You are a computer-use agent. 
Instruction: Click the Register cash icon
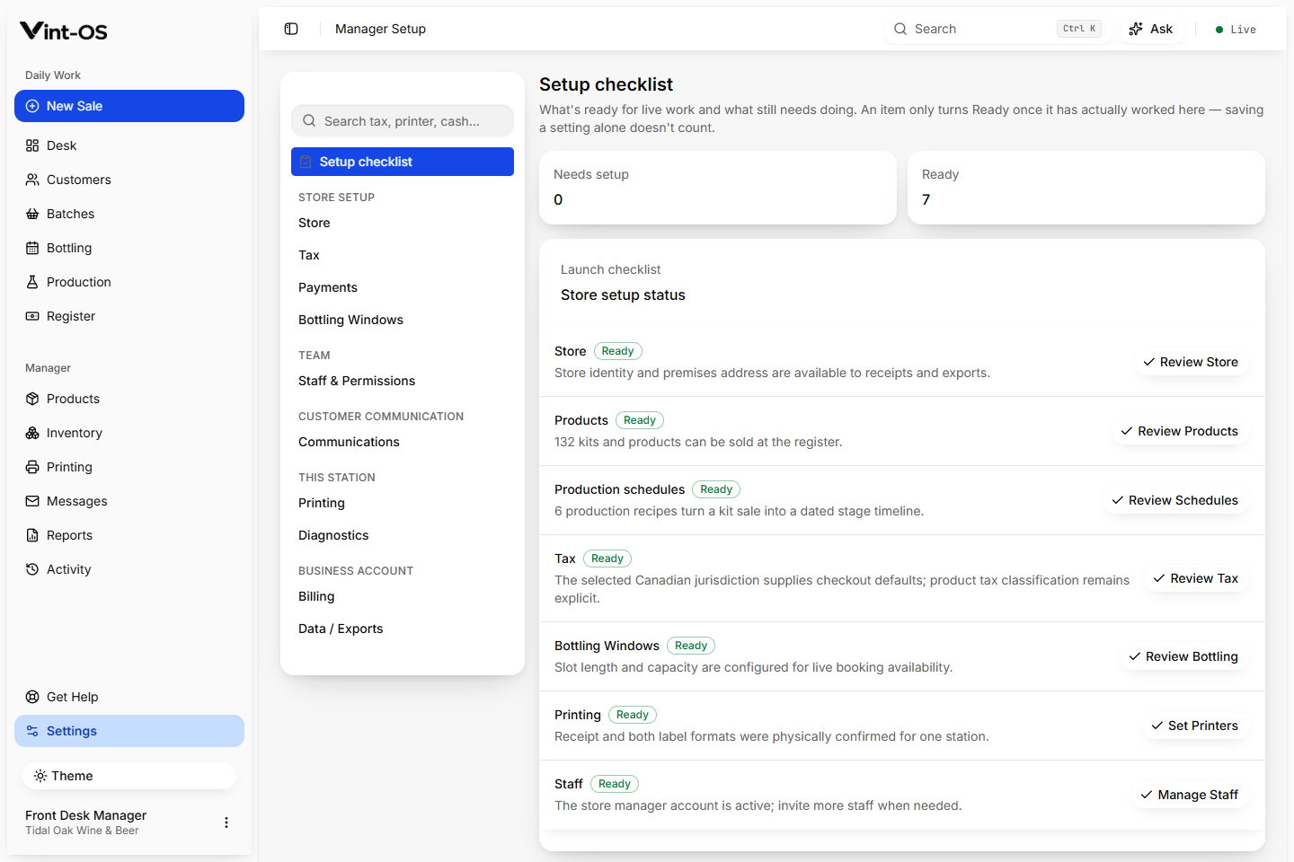32,316
